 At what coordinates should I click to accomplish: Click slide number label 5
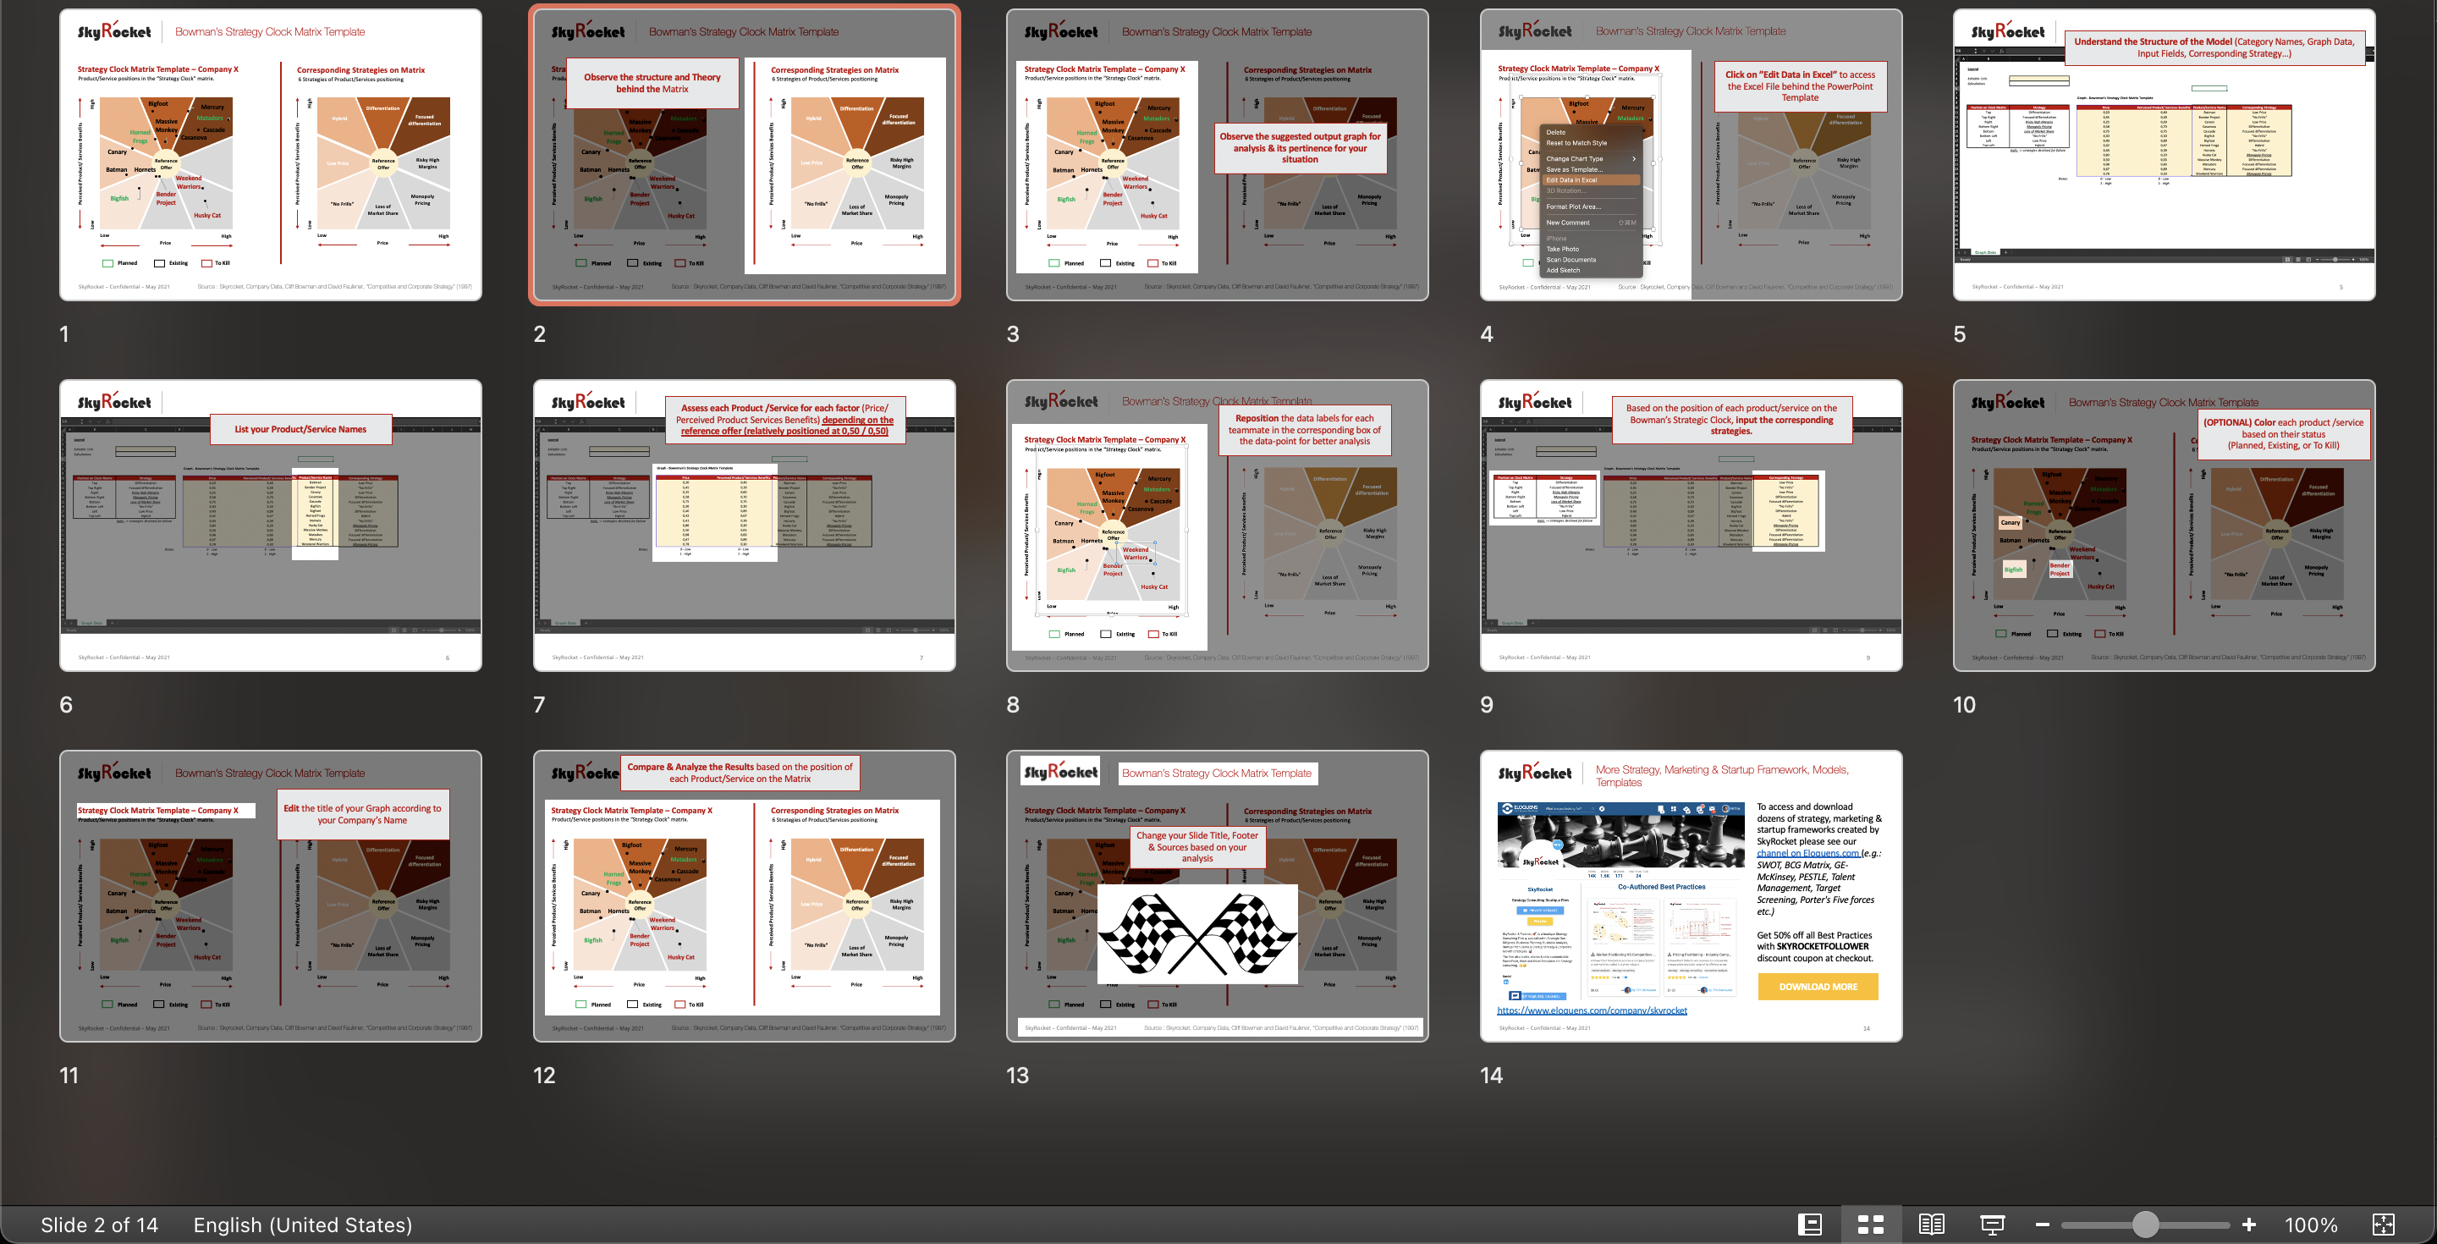point(1959,334)
